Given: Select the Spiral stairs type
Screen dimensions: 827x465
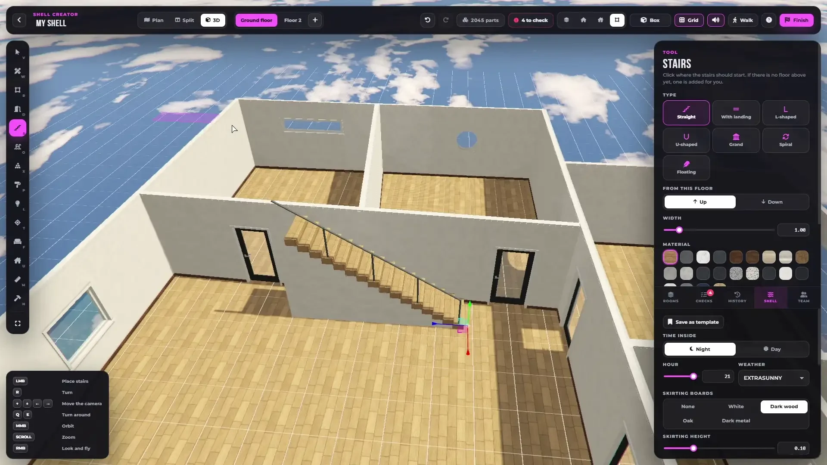Looking at the screenshot, I should (x=785, y=140).
